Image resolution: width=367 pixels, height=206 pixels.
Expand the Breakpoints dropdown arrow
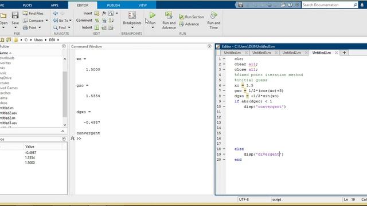132,28
